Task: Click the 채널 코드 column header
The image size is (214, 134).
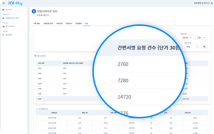Action: [x=85, y=113]
